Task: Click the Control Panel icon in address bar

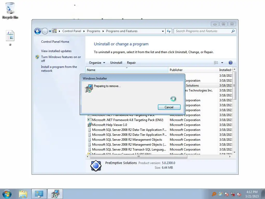Action: (55, 31)
